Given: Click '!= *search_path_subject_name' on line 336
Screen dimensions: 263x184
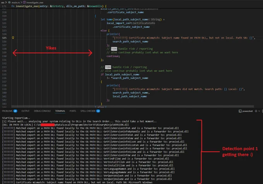Looking at the screenshot, I should 127,78.
